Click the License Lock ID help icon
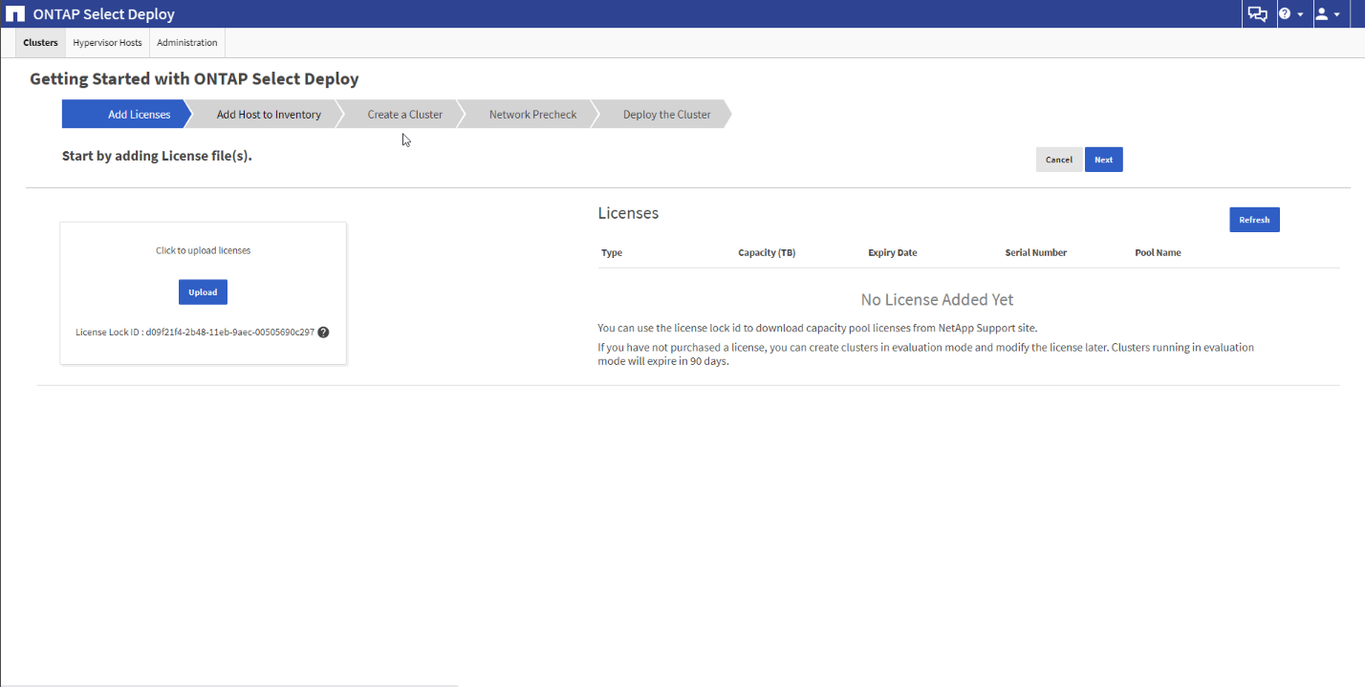The width and height of the screenshot is (1365, 687). coord(323,333)
